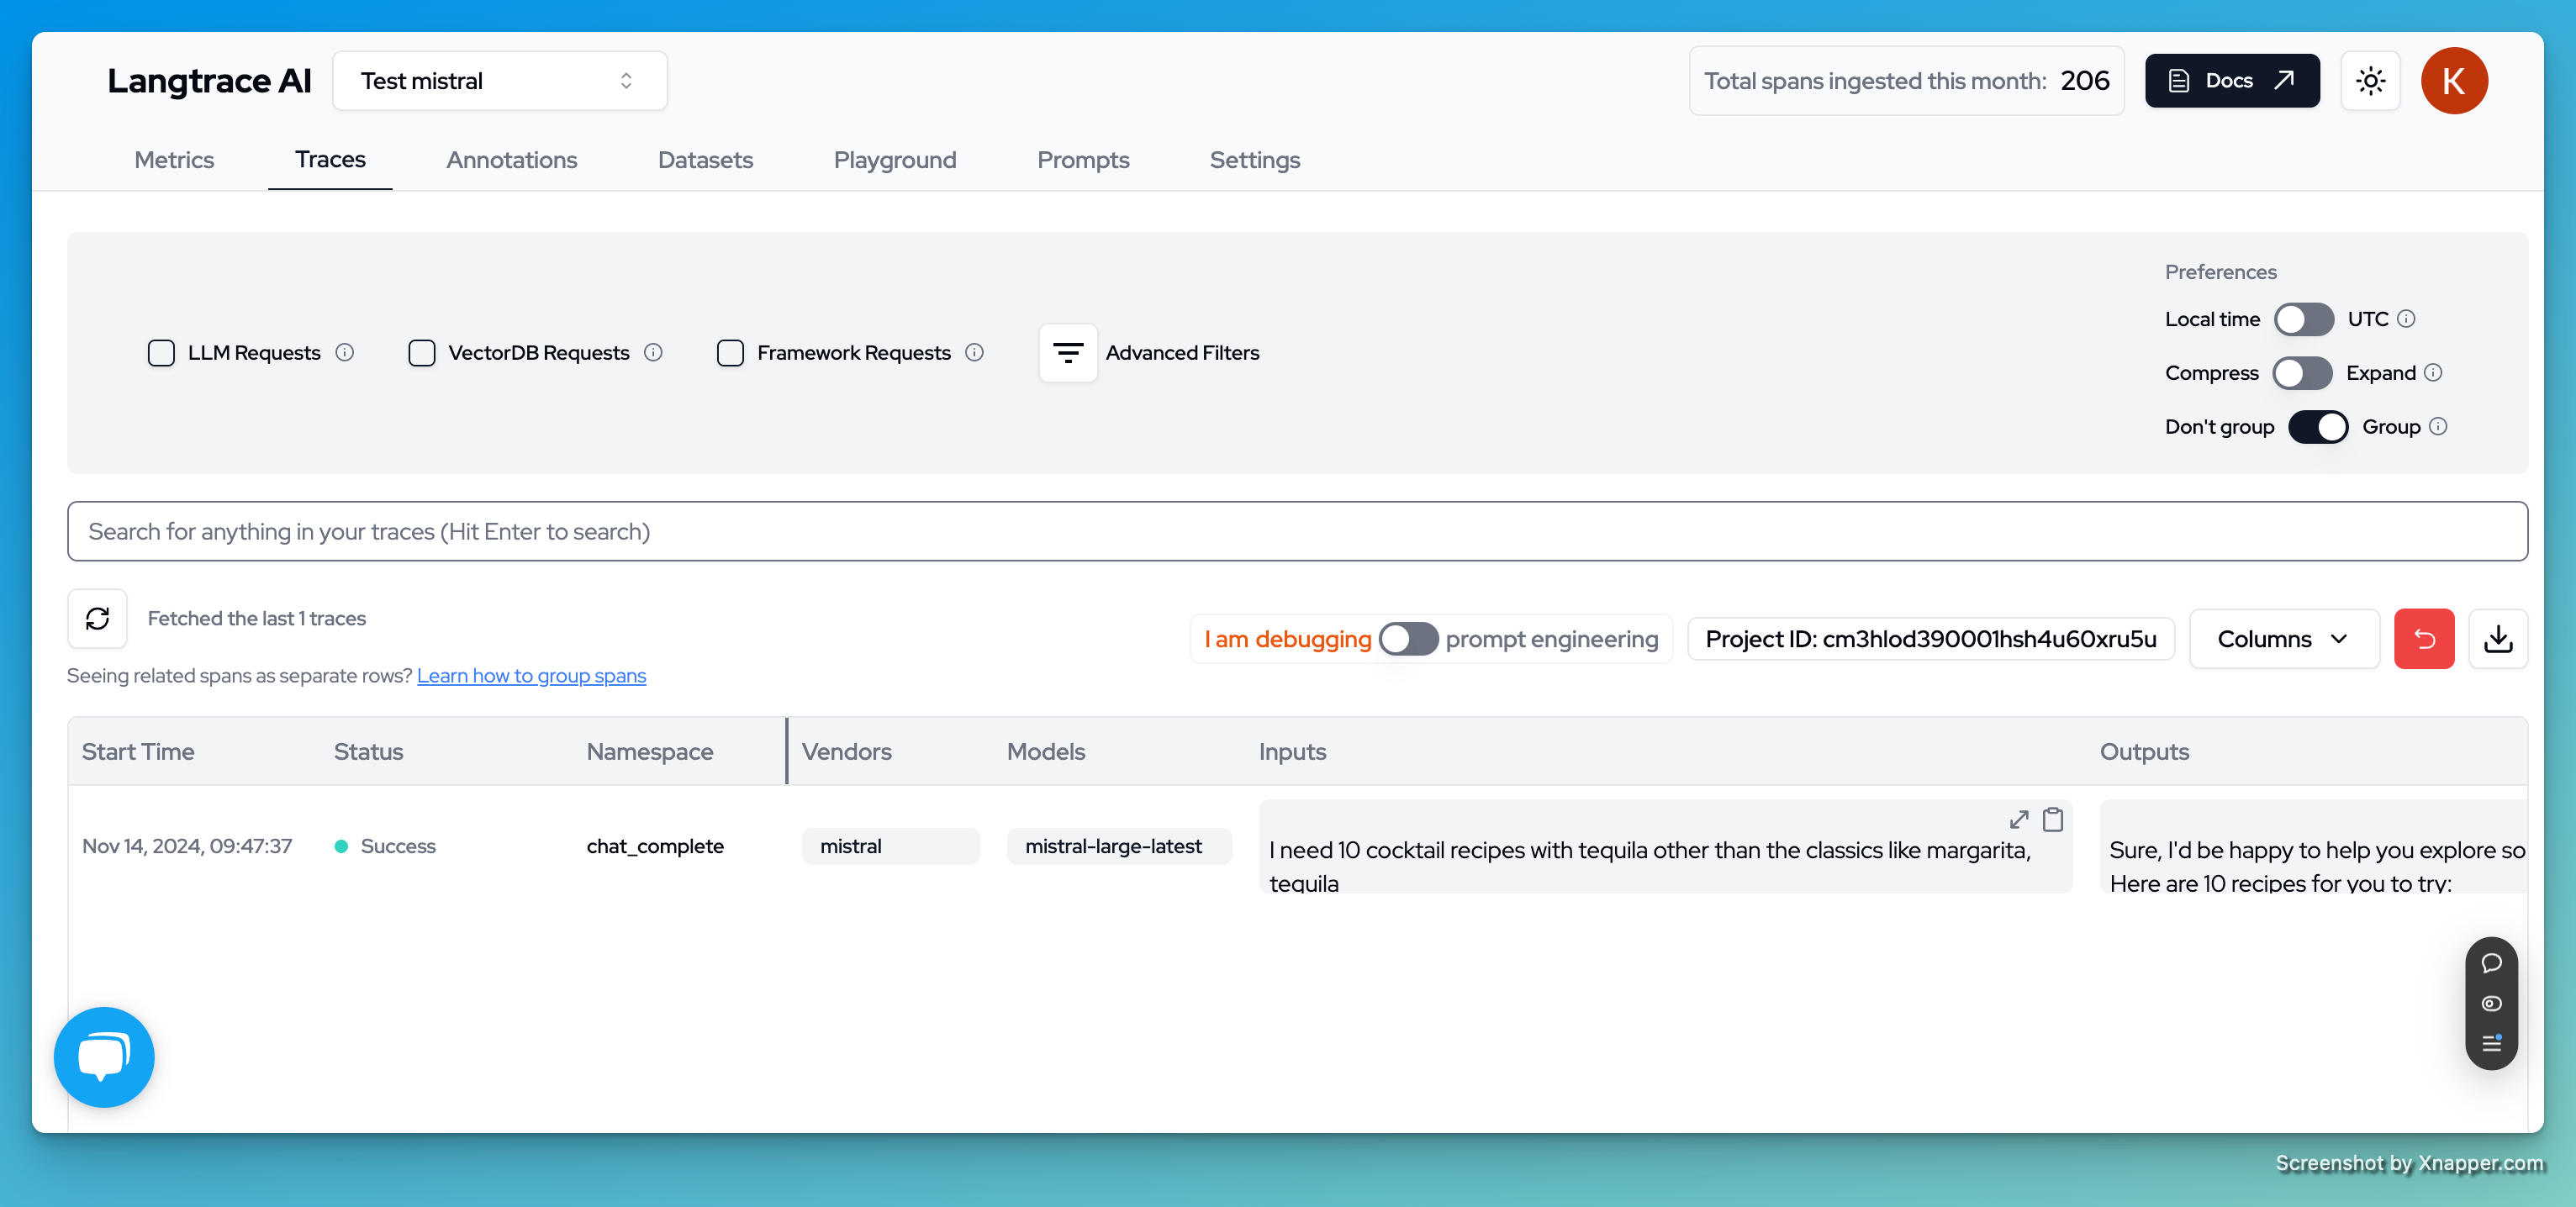Expand the Columns dropdown
2576x1207 pixels.
pos(2282,639)
